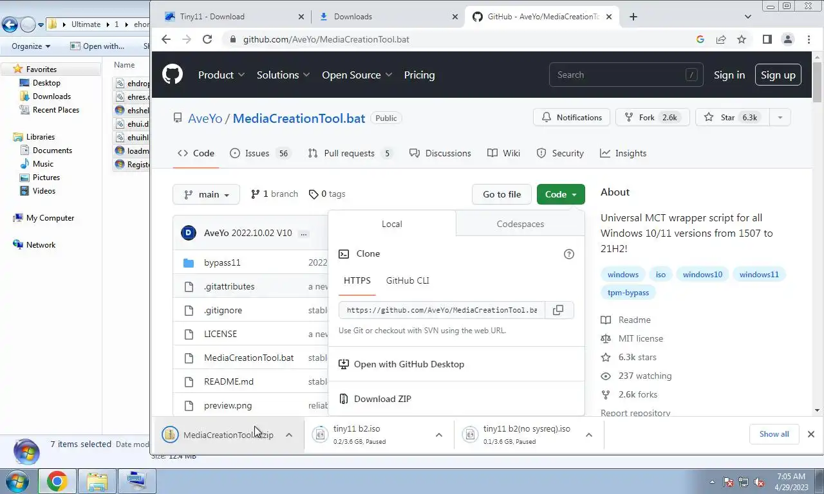Image resolution: width=824 pixels, height=494 pixels.
Task: Click Show all downloads button
Action: coord(774,434)
